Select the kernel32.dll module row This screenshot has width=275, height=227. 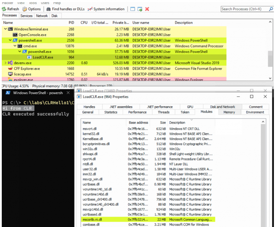coord(148,134)
